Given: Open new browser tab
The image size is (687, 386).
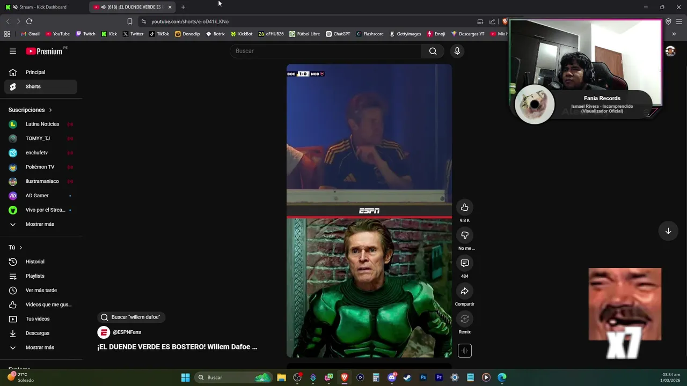Looking at the screenshot, I should point(183,7).
